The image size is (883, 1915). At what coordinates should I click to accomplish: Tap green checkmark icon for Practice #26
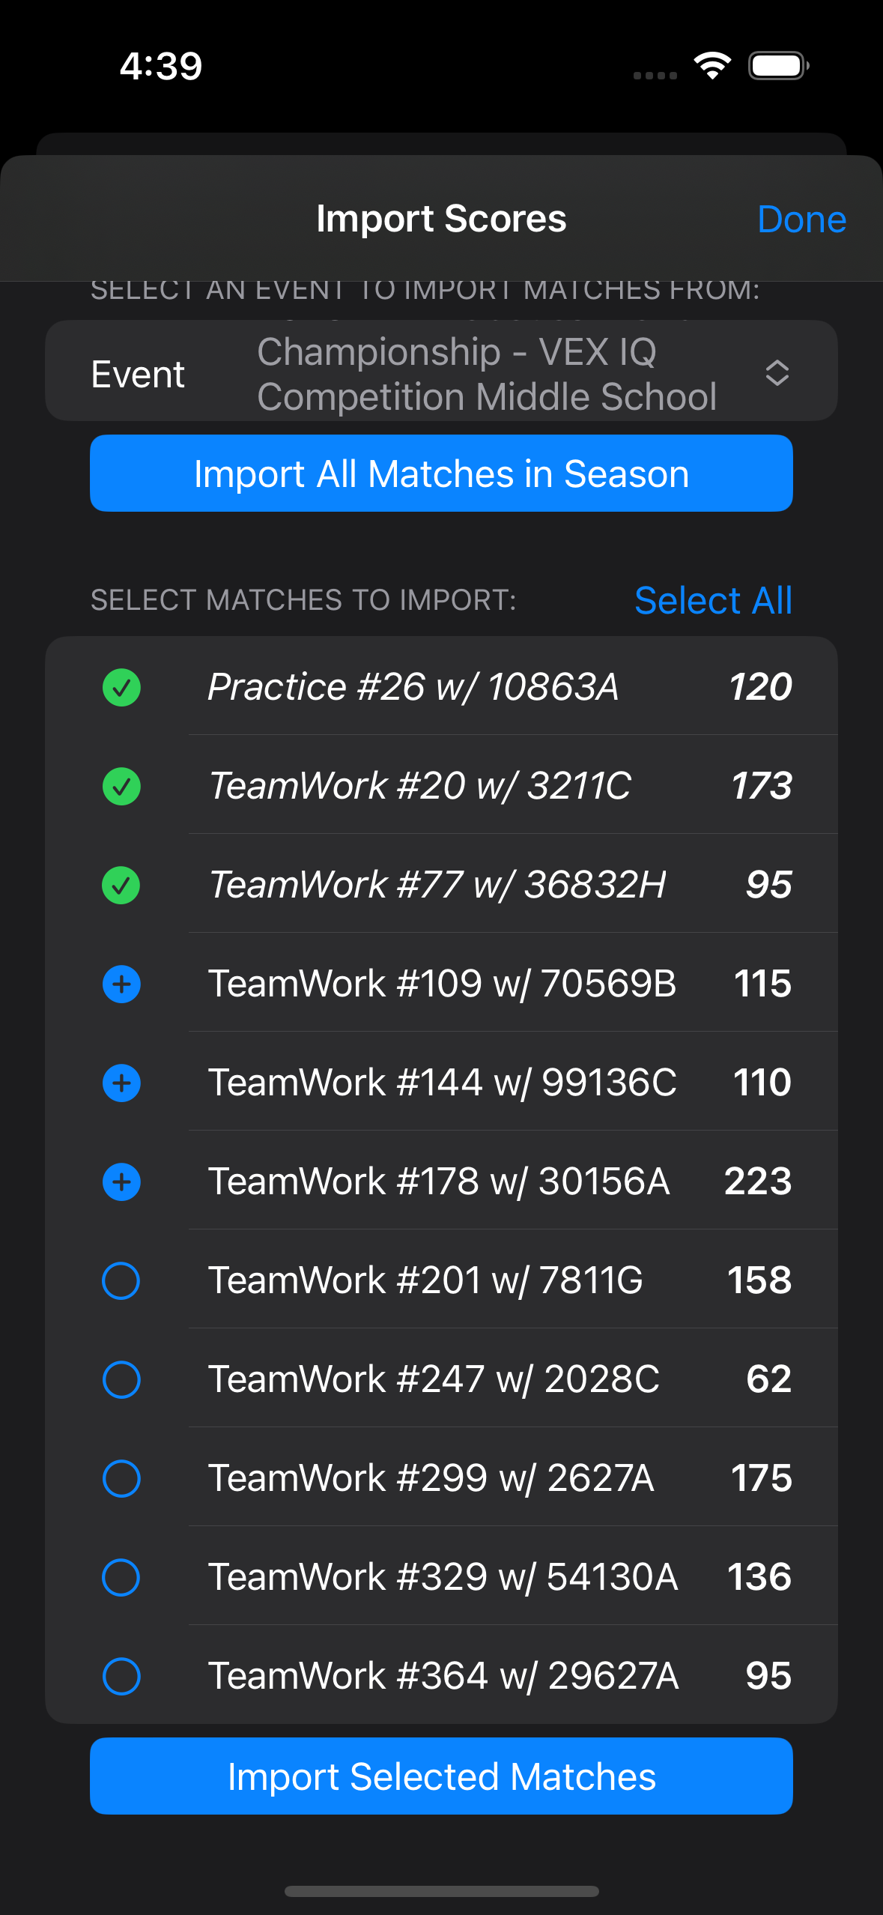121,687
